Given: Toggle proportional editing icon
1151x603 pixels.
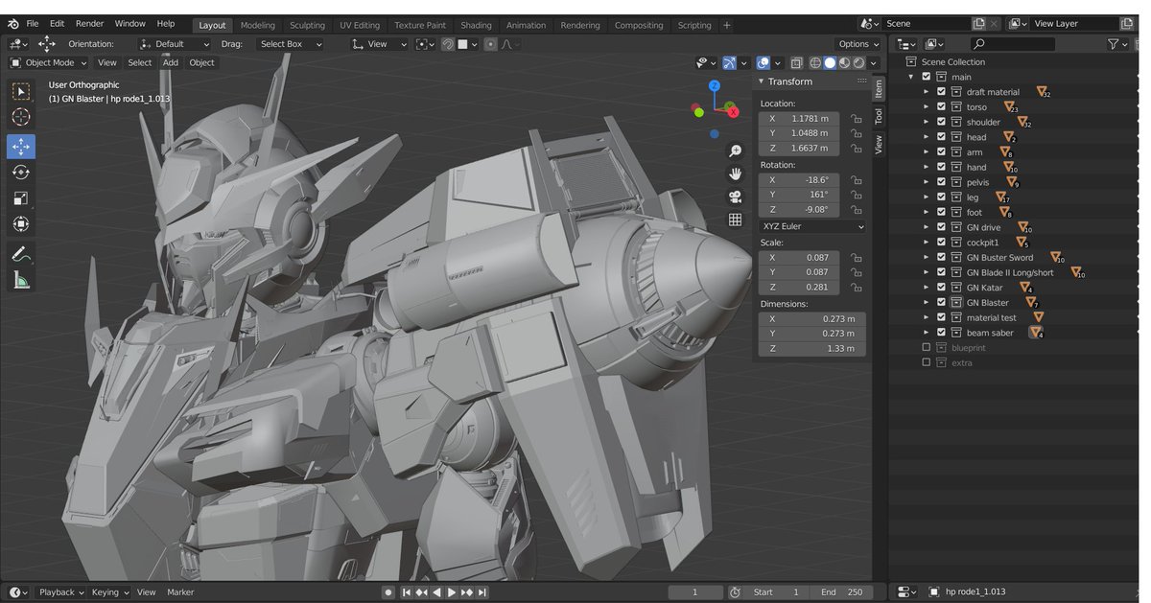Looking at the screenshot, I should pos(491,44).
